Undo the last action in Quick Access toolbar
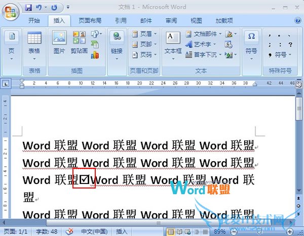 [x=39, y=8]
